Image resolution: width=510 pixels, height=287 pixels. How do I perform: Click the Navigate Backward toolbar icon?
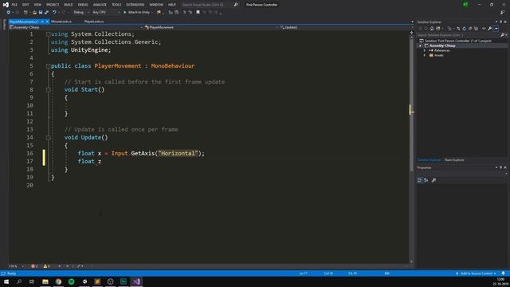(8, 13)
